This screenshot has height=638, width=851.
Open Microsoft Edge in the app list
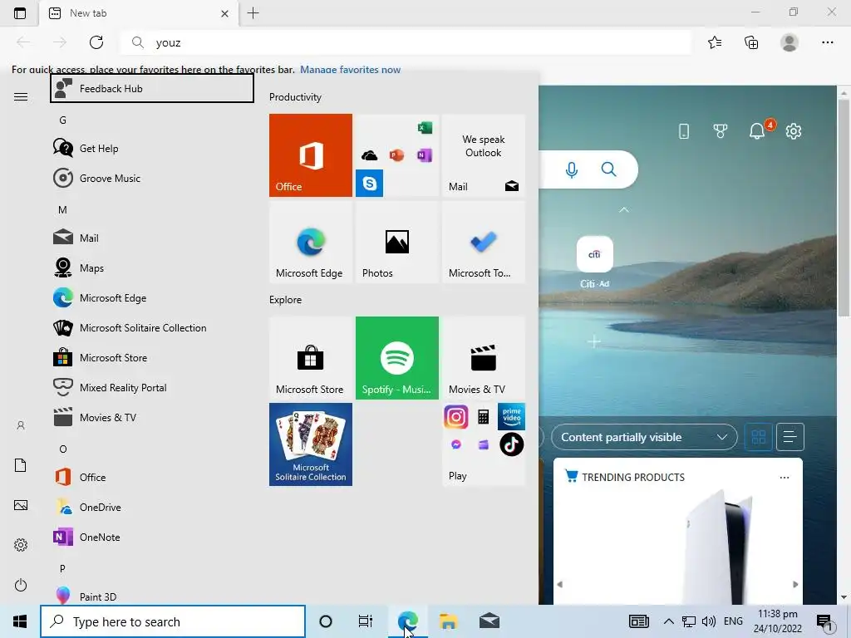click(x=152, y=298)
